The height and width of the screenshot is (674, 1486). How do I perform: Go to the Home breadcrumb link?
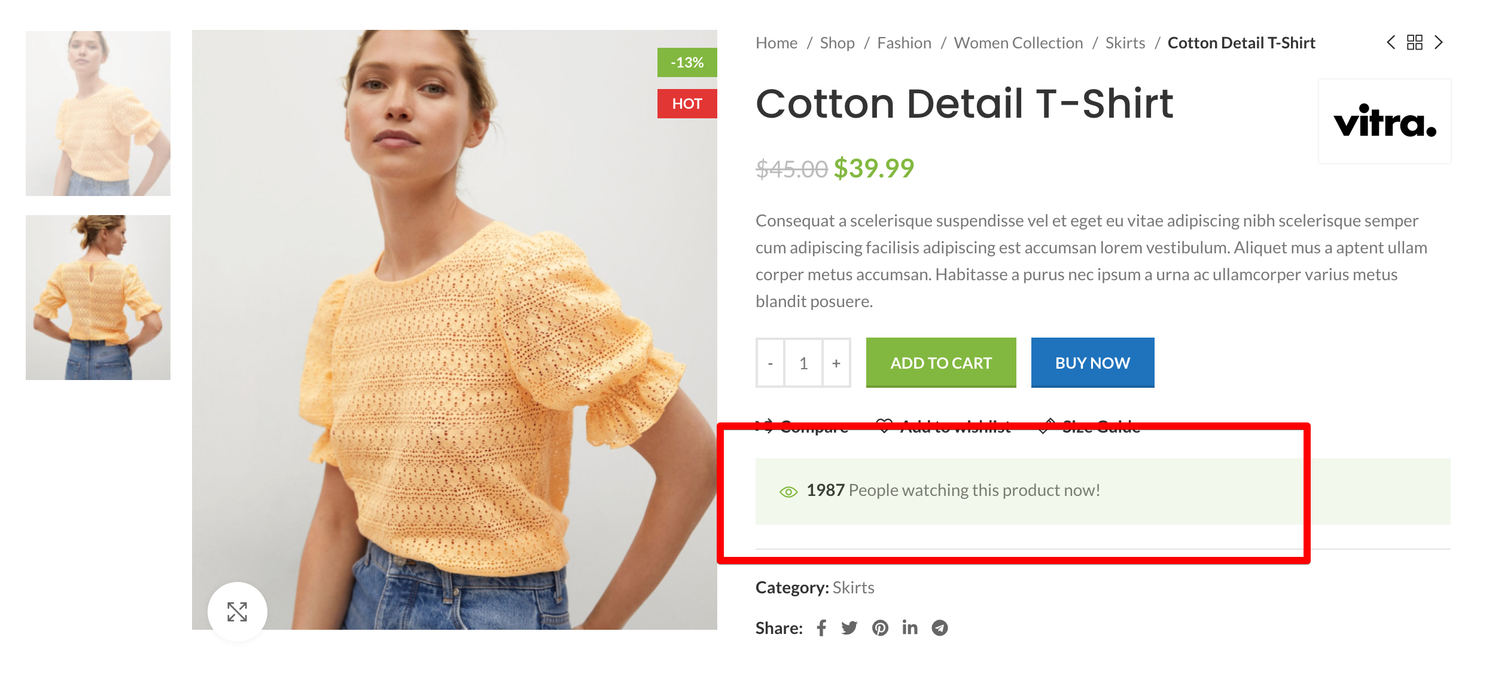777,43
